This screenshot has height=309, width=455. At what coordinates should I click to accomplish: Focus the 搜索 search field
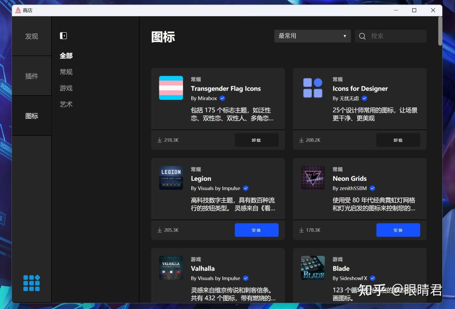point(391,36)
